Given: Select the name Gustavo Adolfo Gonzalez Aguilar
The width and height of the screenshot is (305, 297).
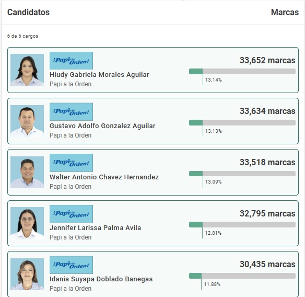Looking at the screenshot, I should coord(102,126).
